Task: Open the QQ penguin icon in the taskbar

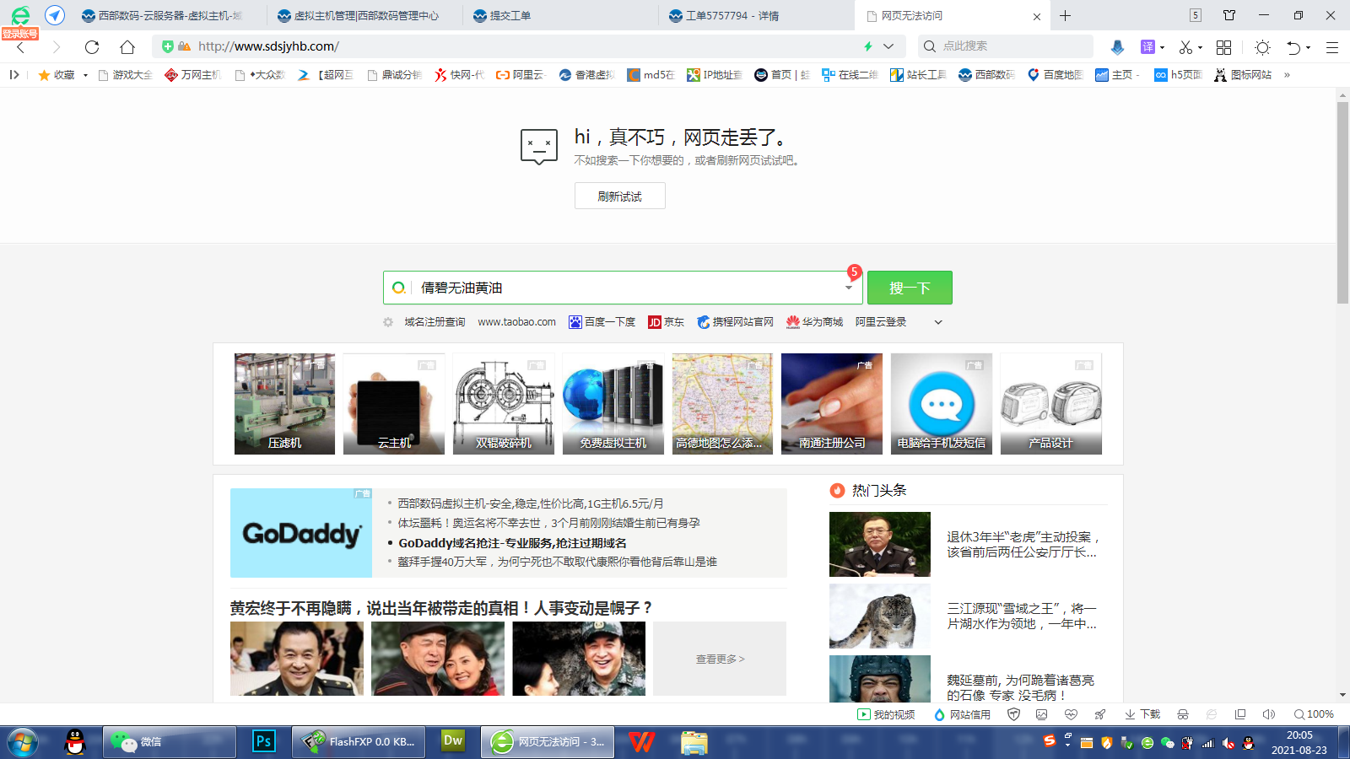Action: click(75, 741)
